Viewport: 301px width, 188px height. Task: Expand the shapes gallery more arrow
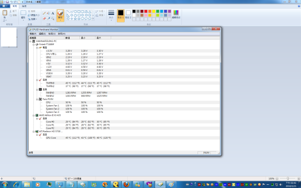[x=93, y=19]
